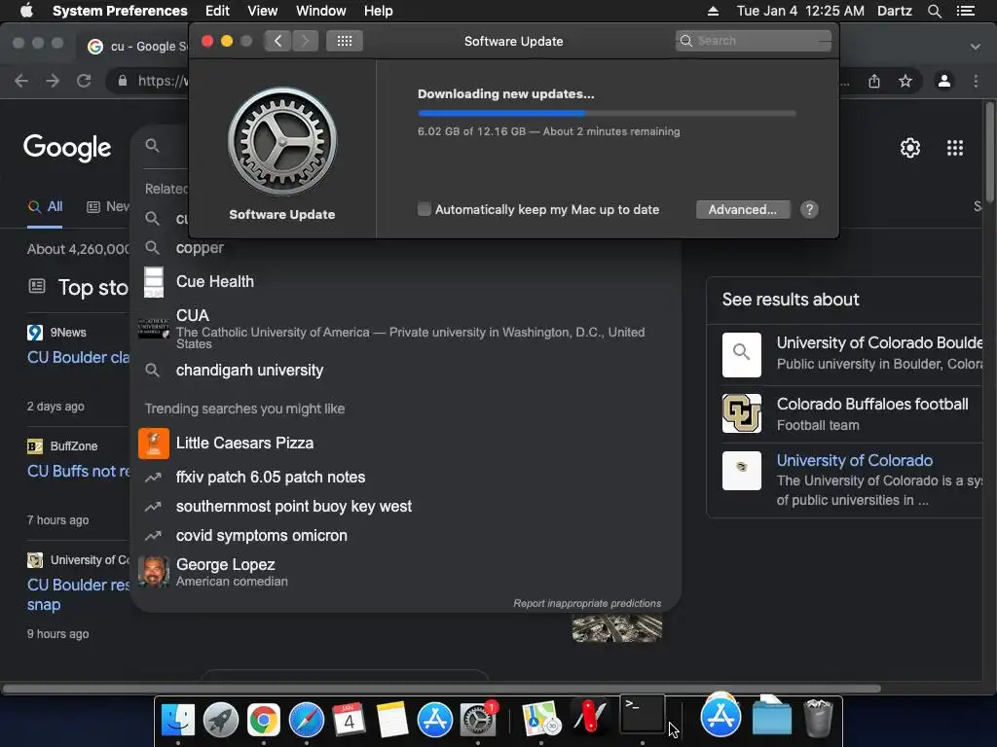Screen dimensions: 997x747
Task: Choose southernmost point buoy key west
Action: [406, 506]
